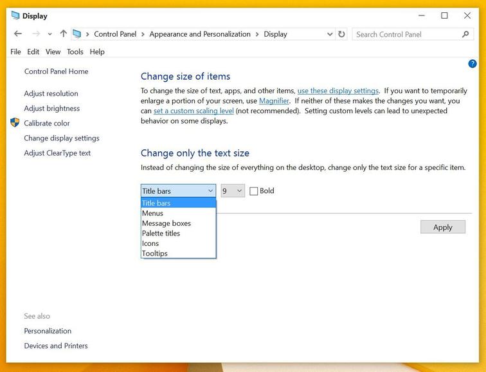Click Appearance and Personalization breadcrumb
Screen dimensions: 486x372
tap(200, 34)
